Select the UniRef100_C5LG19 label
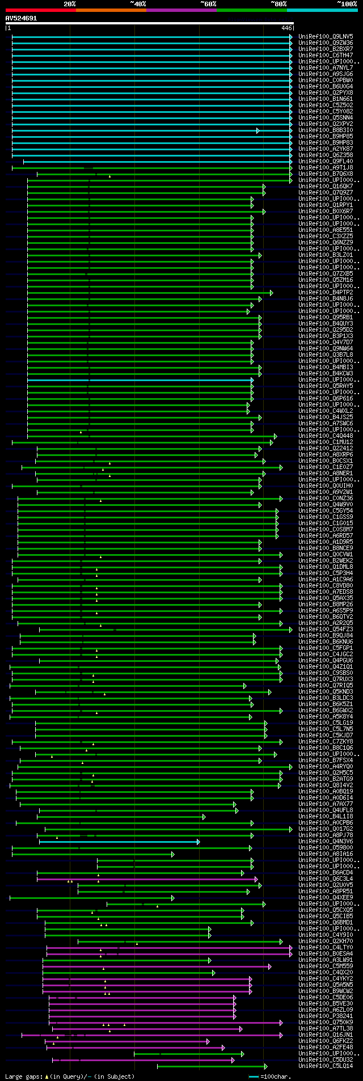The image size is (363, 1081). click(326, 723)
